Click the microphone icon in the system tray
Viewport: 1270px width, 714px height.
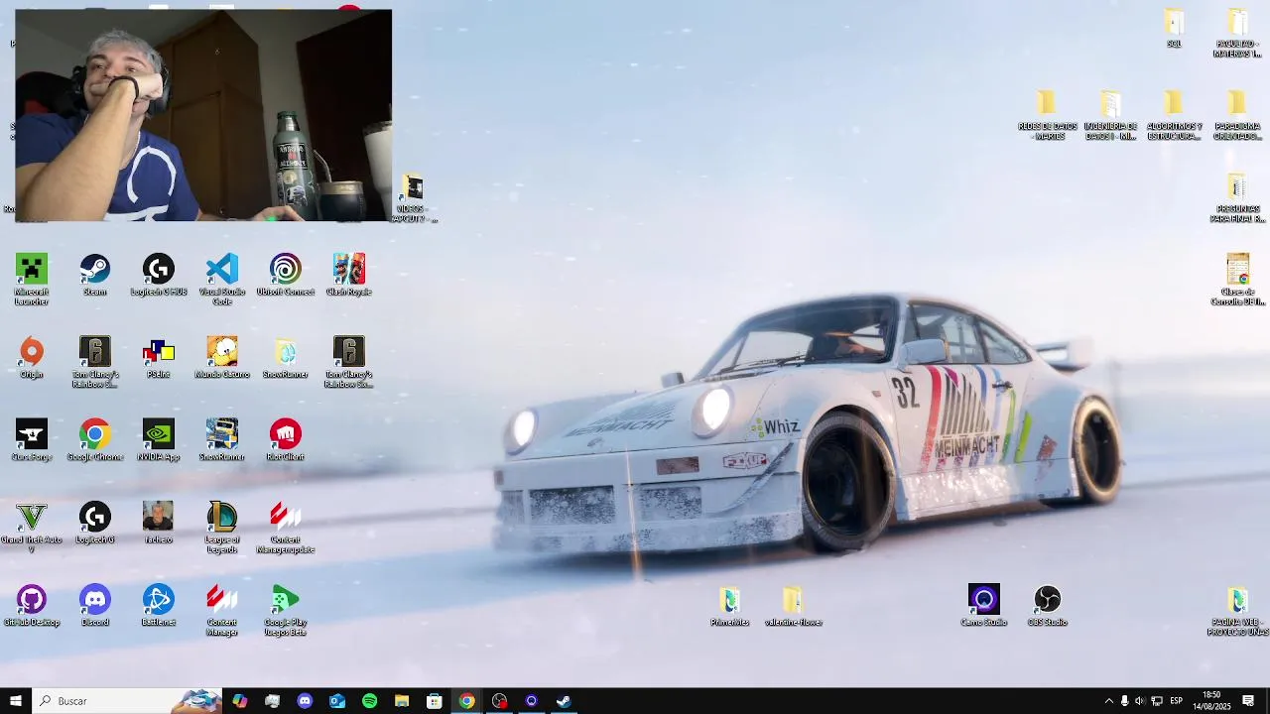pyautogui.click(x=1124, y=701)
